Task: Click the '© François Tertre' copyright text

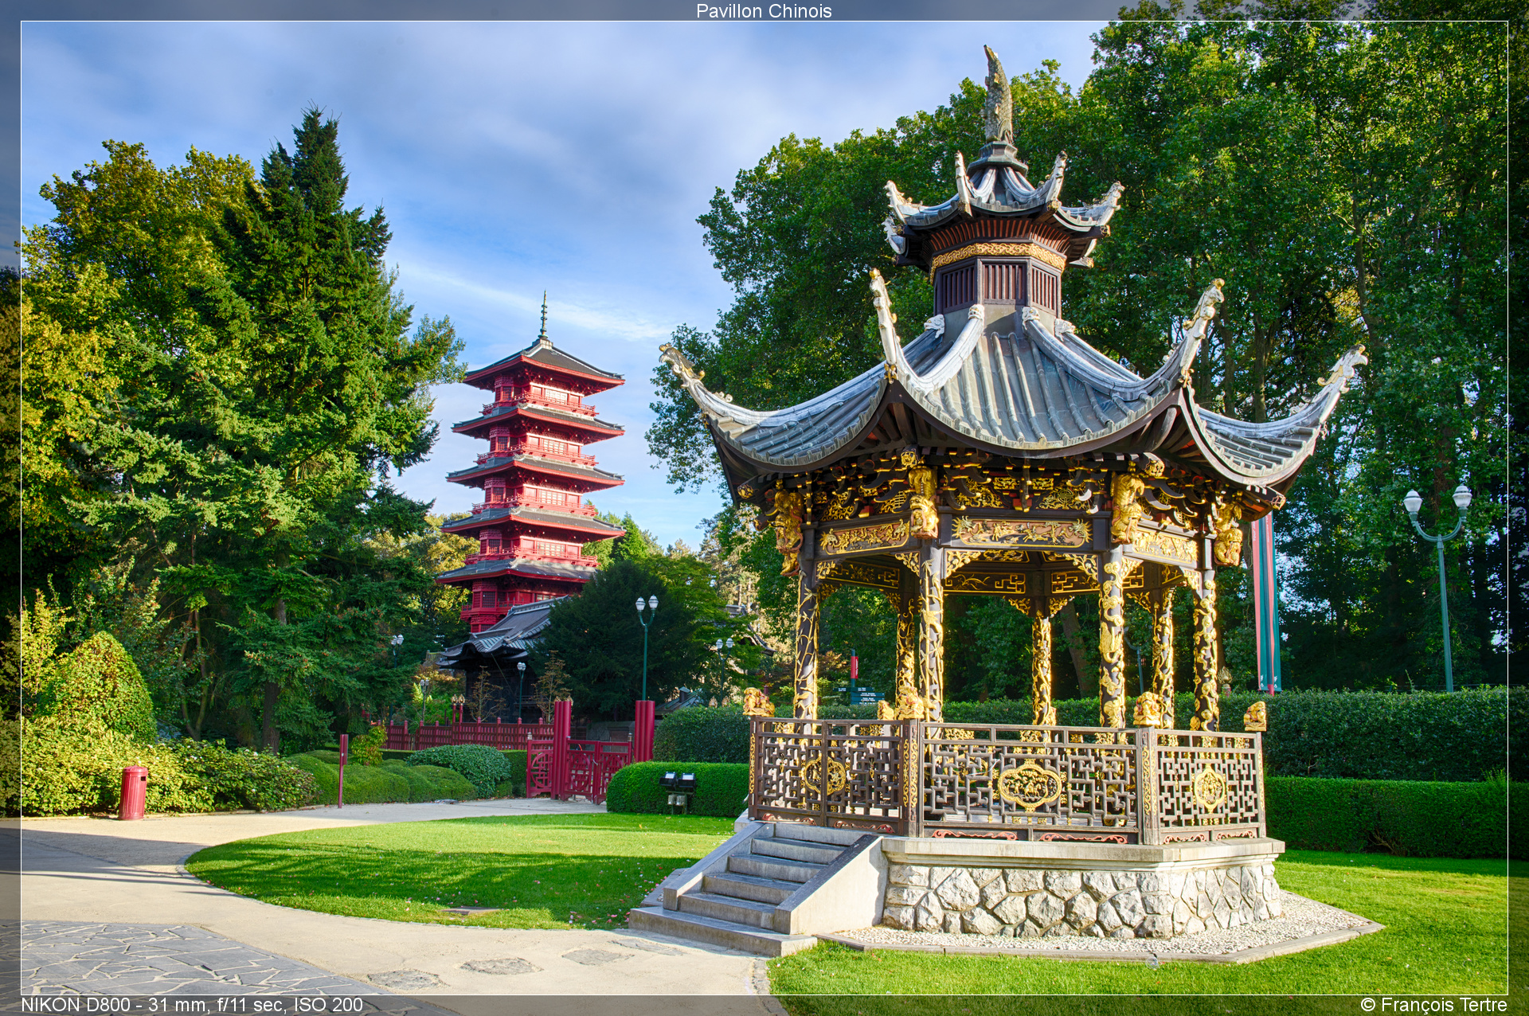Action: 1433,1005
